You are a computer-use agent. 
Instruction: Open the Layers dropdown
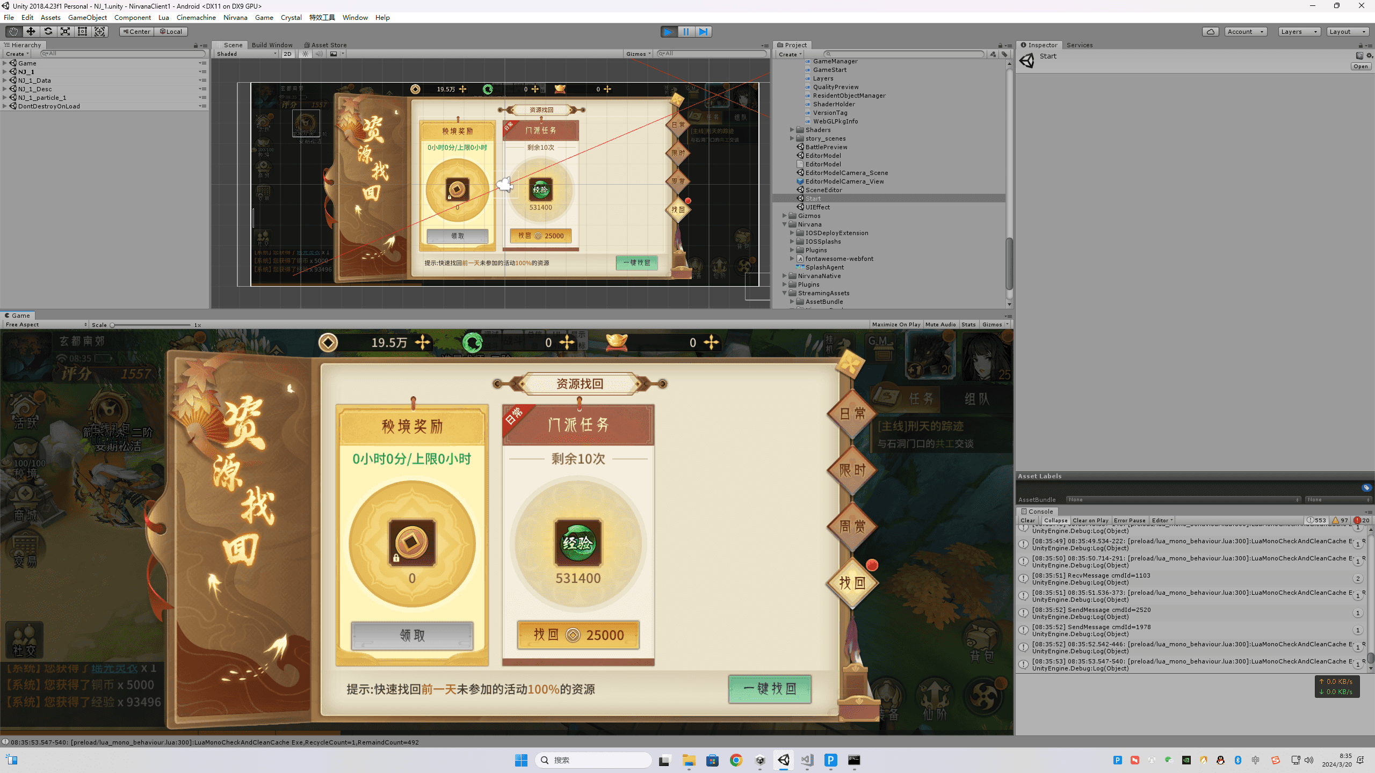point(1299,32)
